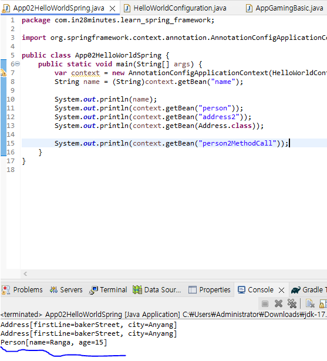Collapse the main method fold on line 6

click(x=18, y=64)
